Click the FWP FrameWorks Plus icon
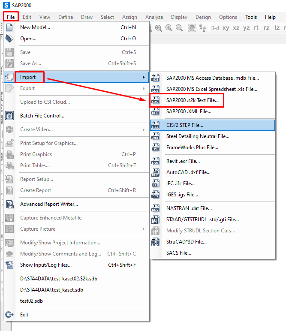This screenshot has width=286, height=331. (x=155, y=147)
